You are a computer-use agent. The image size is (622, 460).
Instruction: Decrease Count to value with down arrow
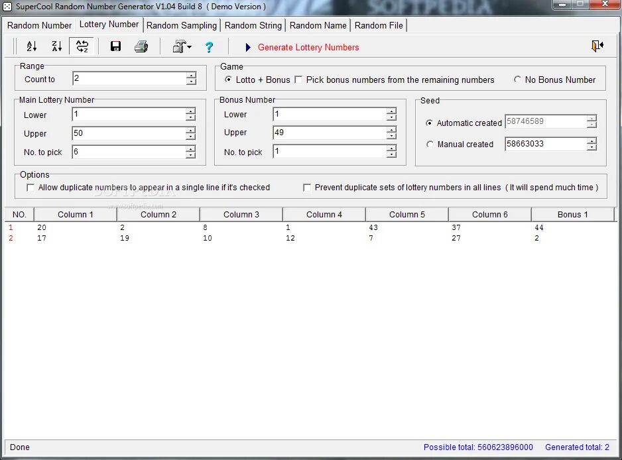point(191,82)
